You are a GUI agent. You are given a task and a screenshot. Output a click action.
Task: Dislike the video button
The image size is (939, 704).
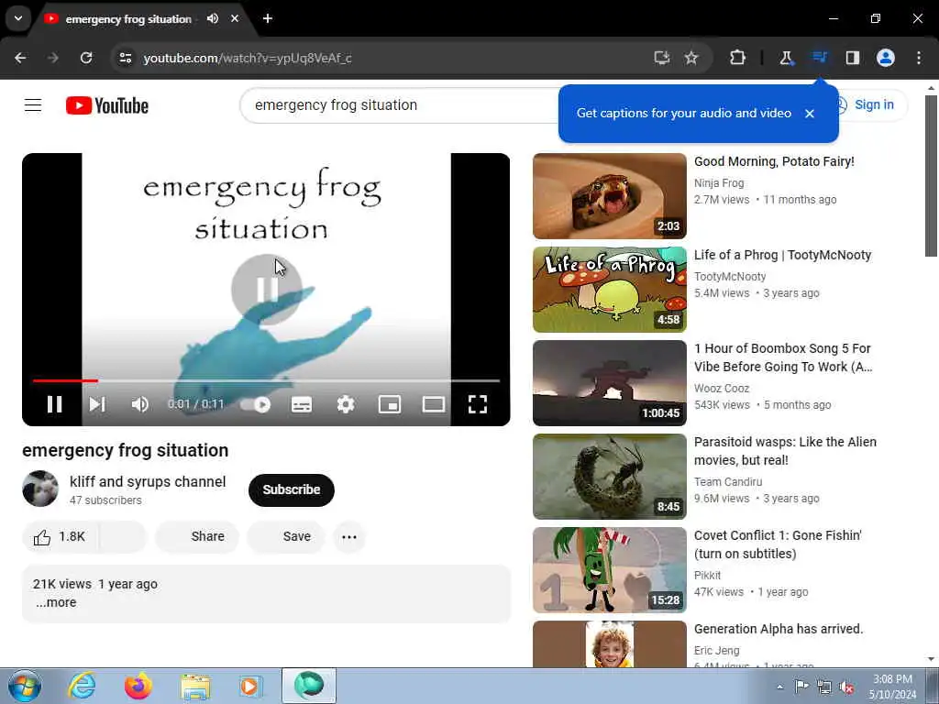pos(123,537)
